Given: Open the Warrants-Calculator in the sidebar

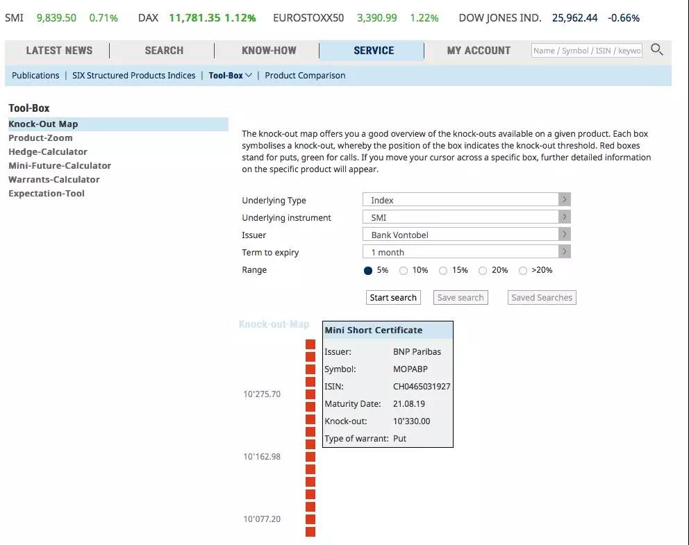Looking at the screenshot, I should (x=54, y=180).
